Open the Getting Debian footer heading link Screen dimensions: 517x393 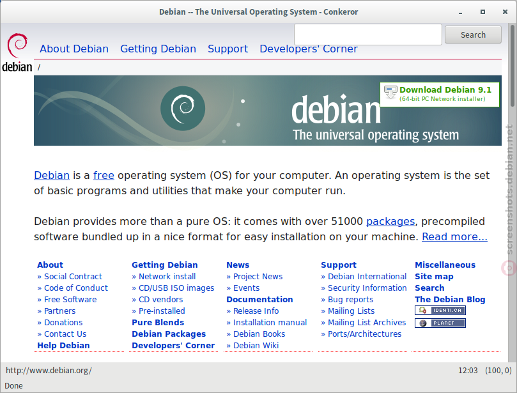(165, 265)
